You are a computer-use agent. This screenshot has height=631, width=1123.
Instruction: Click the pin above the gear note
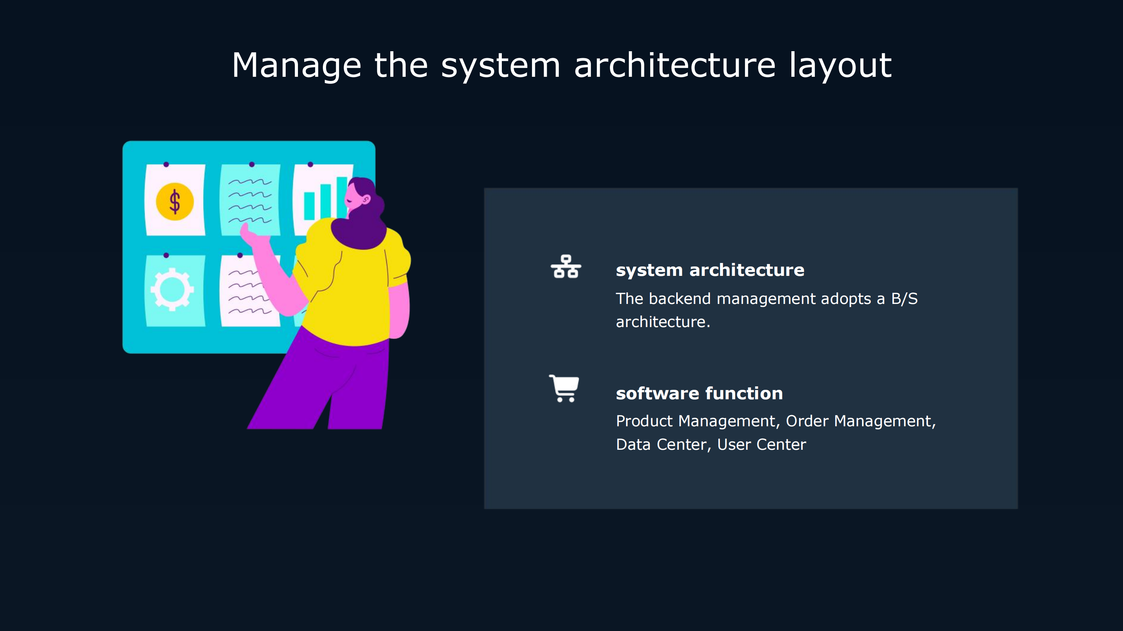pyautogui.click(x=166, y=255)
